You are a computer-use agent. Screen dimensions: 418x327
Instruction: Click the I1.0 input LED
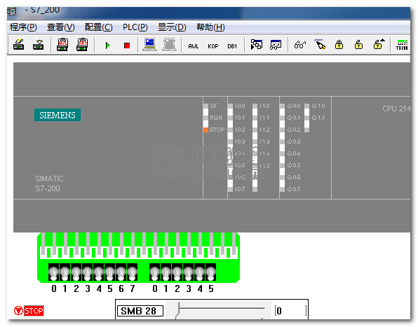[x=255, y=106]
